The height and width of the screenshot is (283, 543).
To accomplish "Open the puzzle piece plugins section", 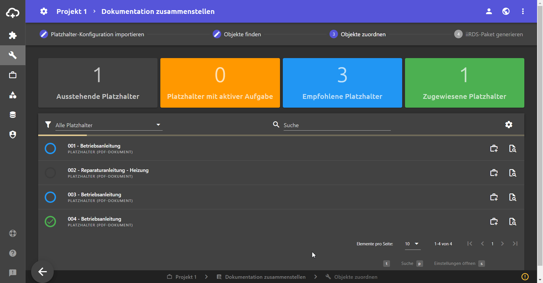I will [x=13, y=35].
